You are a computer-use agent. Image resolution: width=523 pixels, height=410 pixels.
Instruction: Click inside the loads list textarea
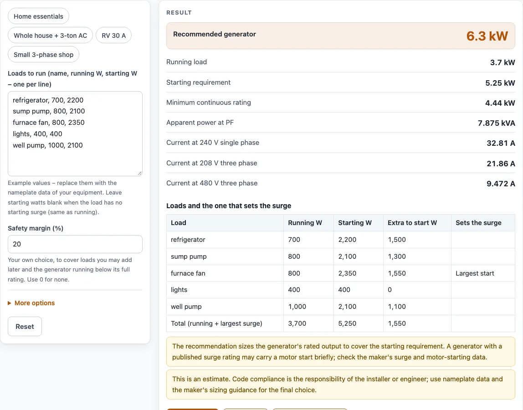pyautogui.click(x=75, y=133)
